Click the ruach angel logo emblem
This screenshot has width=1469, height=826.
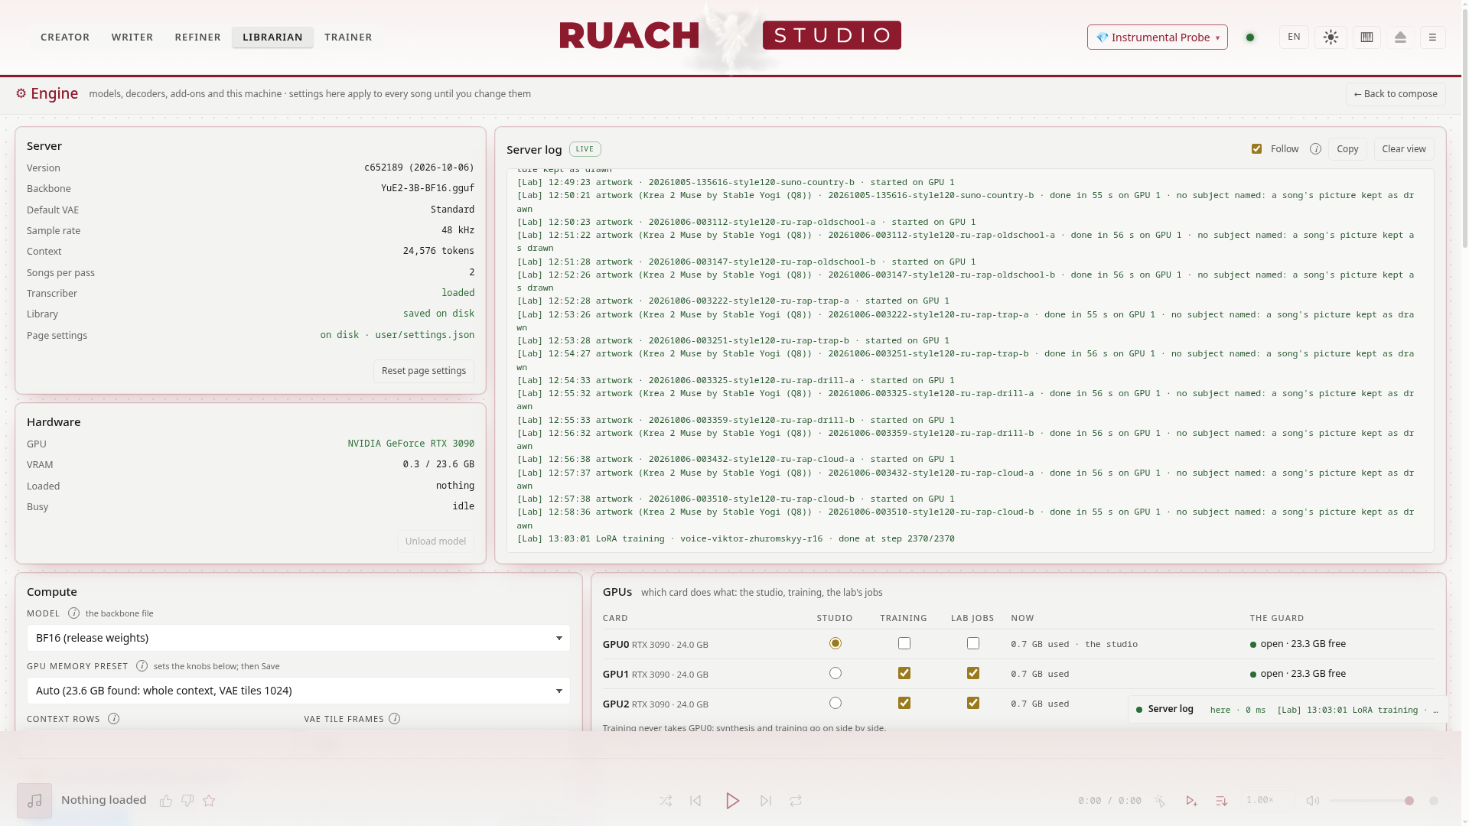tap(731, 37)
